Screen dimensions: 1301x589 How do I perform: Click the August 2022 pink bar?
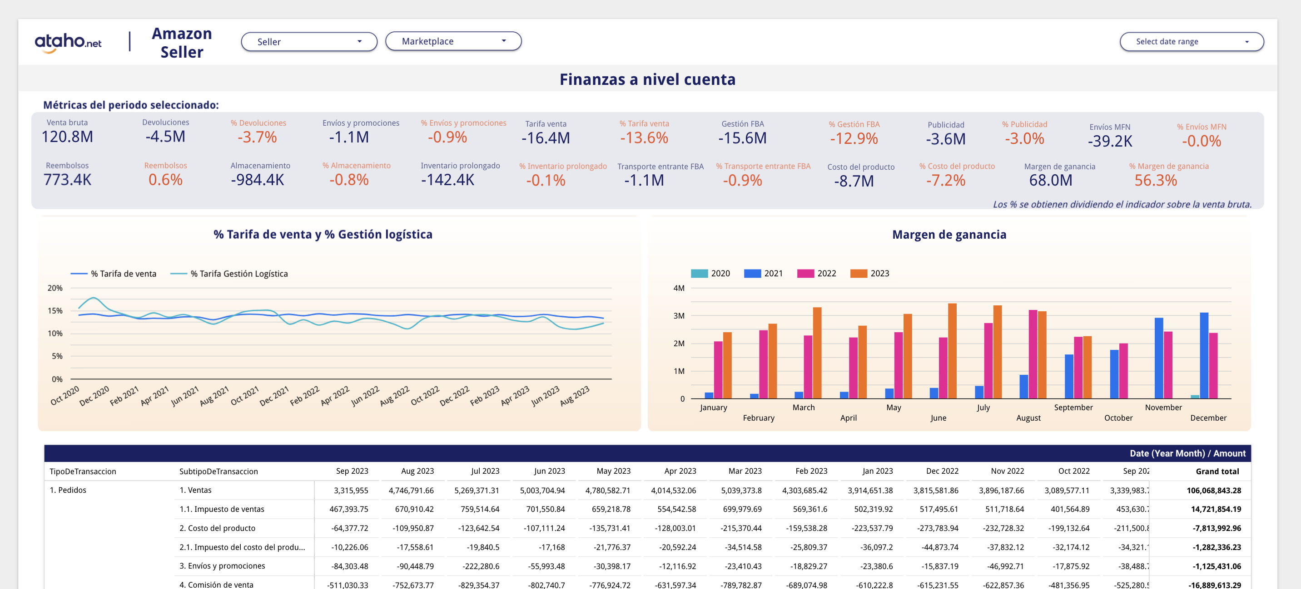[x=1033, y=354]
